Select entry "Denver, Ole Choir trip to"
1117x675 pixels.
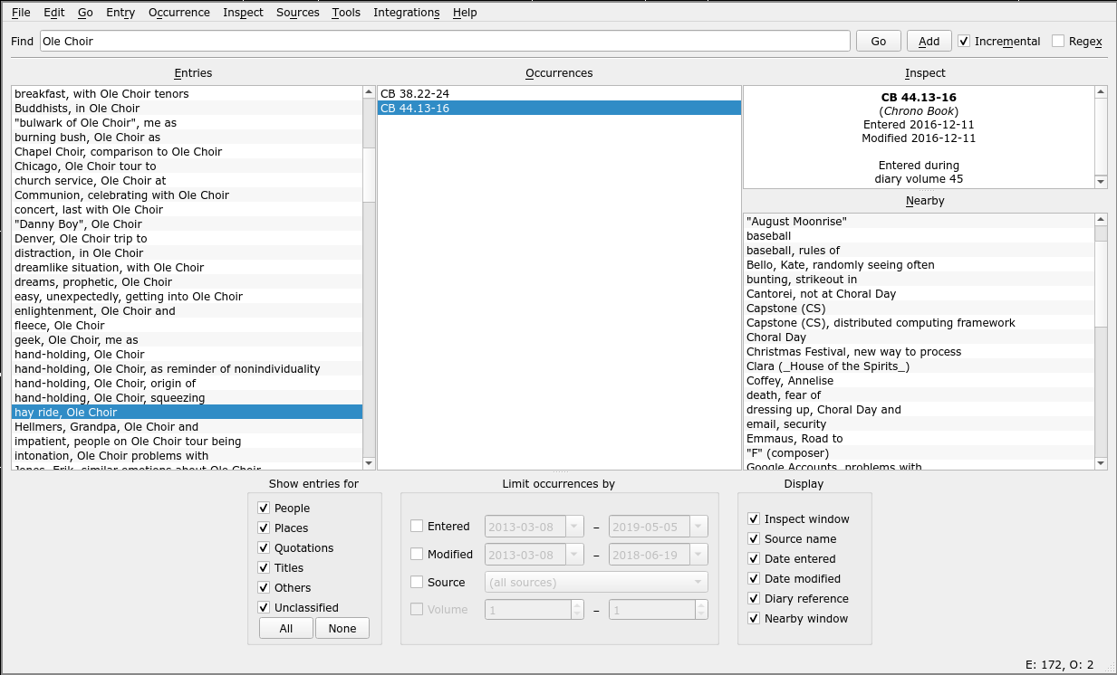click(x=187, y=239)
